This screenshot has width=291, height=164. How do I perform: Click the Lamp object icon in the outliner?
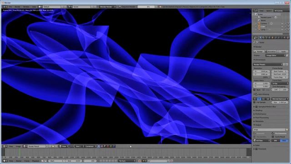(259, 29)
